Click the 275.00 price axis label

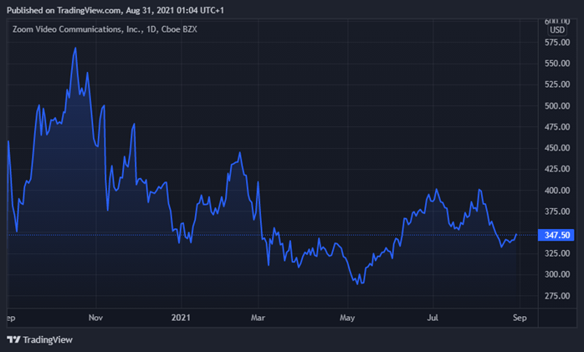[556, 296]
